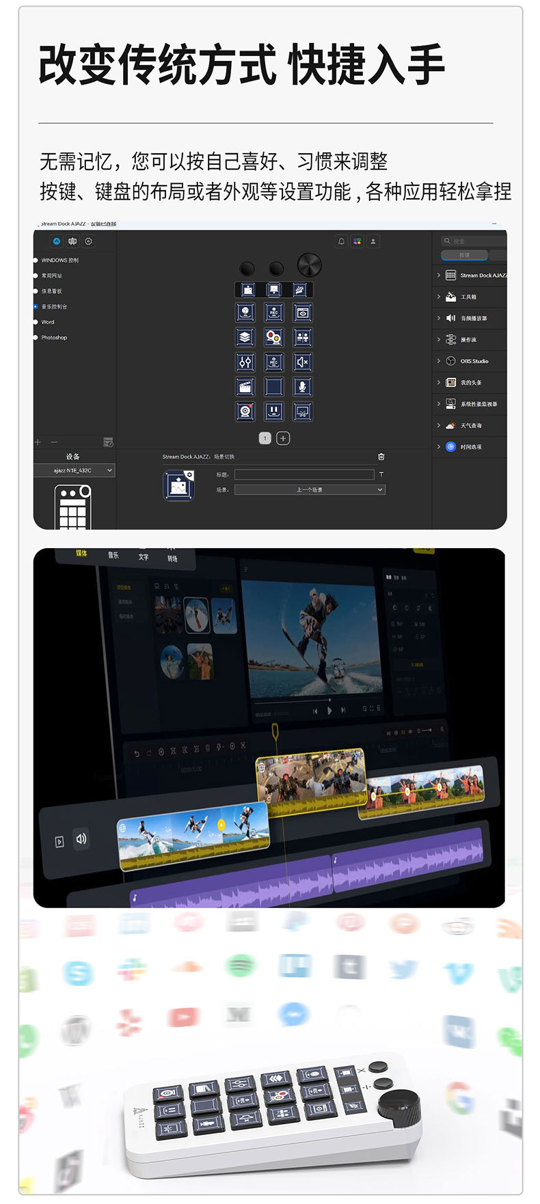Select the 音乐控制台 profile
The height and width of the screenshot is (1204, 540).
[x=54, y=307]
